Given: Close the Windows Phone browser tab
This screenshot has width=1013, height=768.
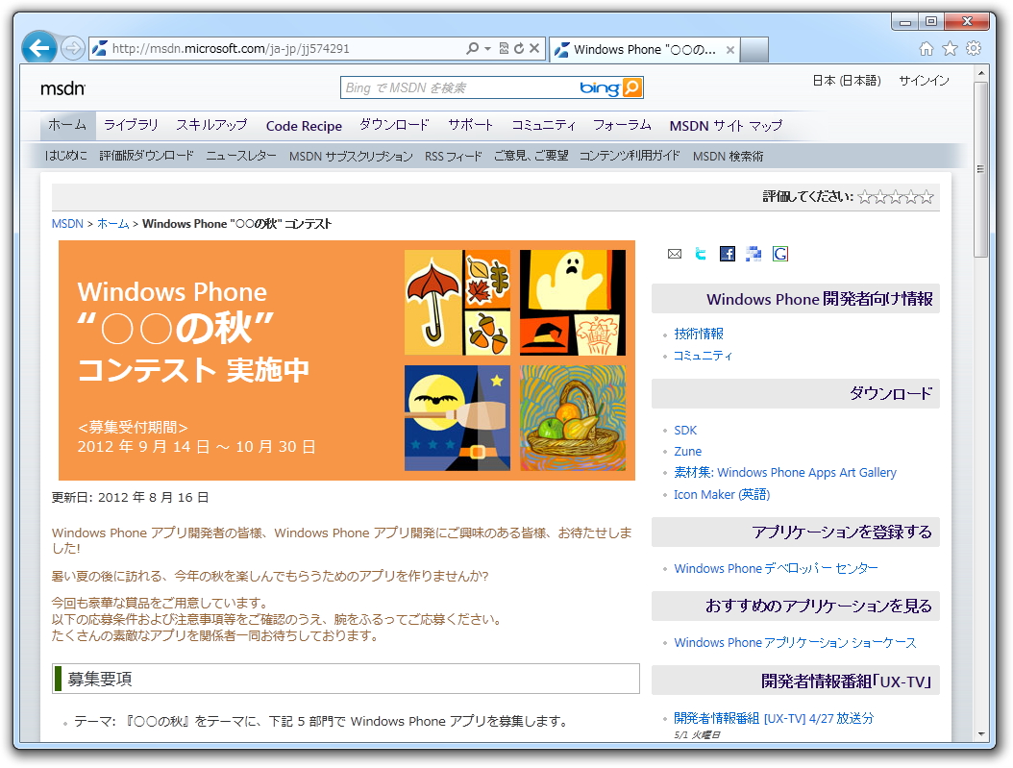Looking at the screenshot, I should click(730, 50).
